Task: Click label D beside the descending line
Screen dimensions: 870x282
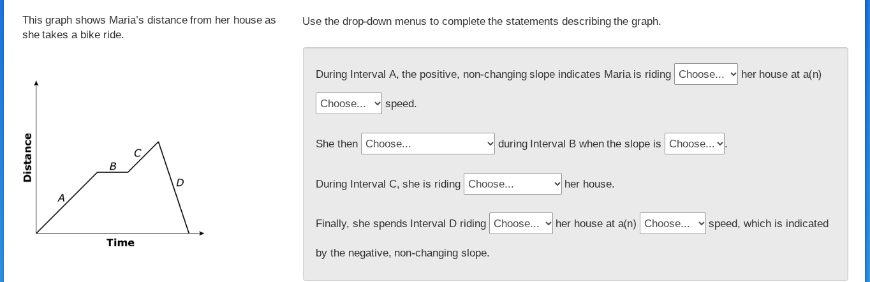Action: [x=180, y=183]
